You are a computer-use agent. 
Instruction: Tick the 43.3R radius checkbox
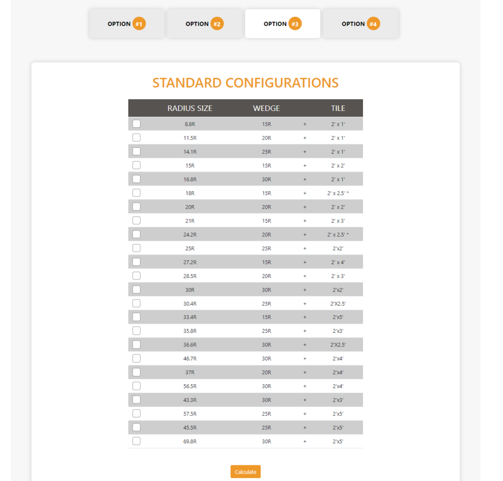click(x=137, y=400)
